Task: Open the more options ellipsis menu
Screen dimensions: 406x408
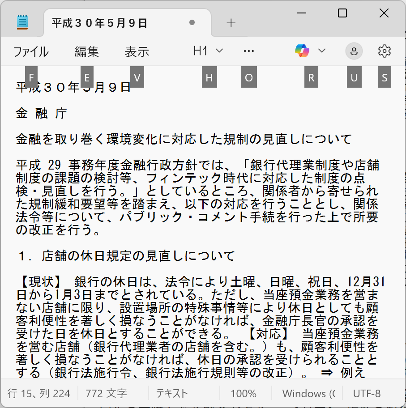Action: pyautogui.click(x=248, y=51)
